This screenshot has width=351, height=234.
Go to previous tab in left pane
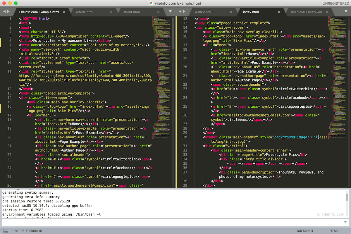[4, 12]
